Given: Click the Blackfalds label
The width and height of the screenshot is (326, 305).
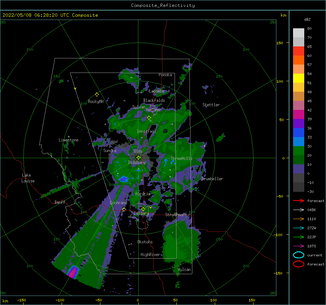Looking at the screenshot, I should click(154, 100).
